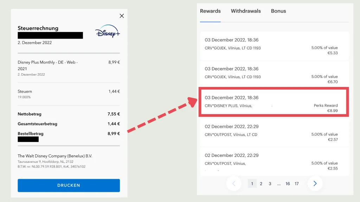Close the Steuerrechnung invoice dialog
360x202 pixels.
122,16
